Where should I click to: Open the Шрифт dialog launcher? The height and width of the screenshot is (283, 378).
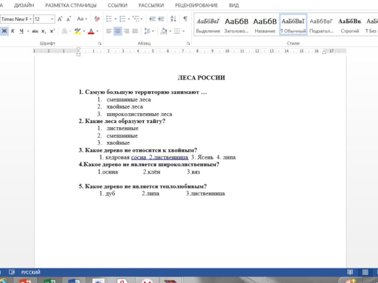point(100,43)
